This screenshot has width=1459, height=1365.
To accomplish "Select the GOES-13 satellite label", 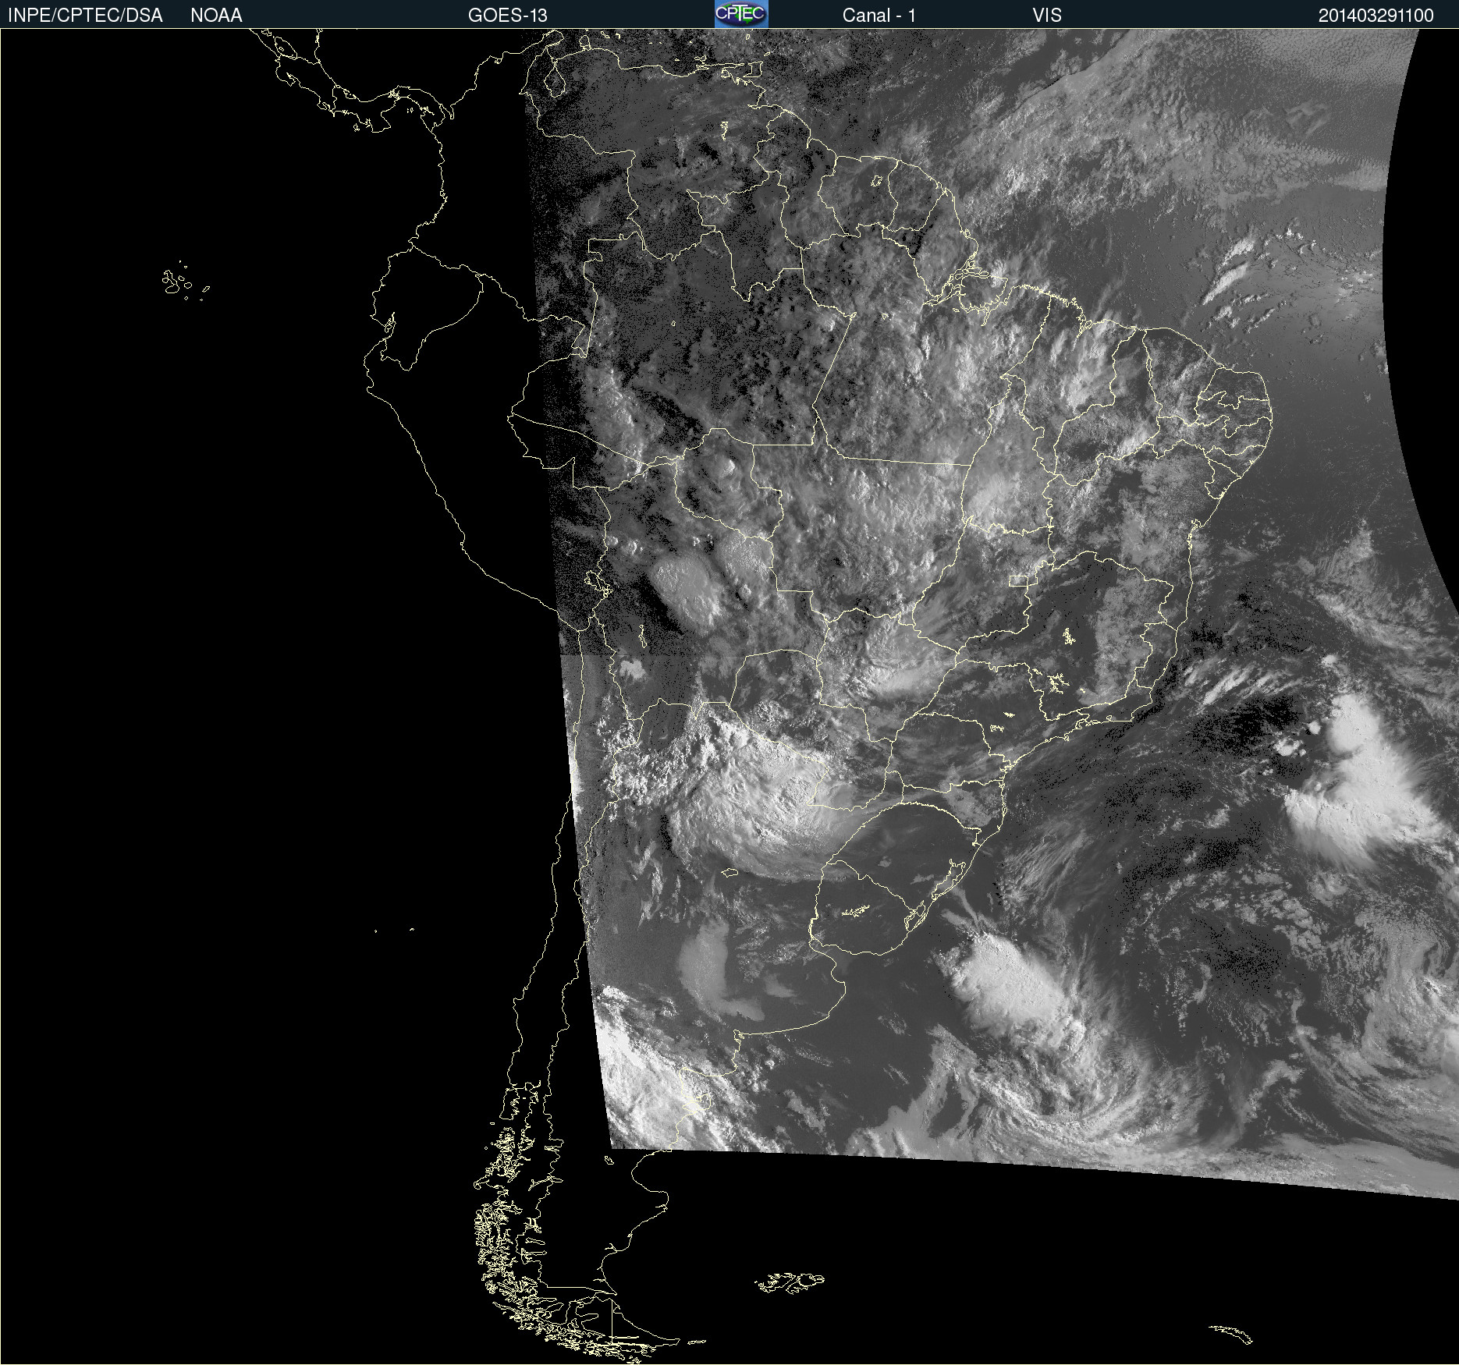I will [507, 16].
